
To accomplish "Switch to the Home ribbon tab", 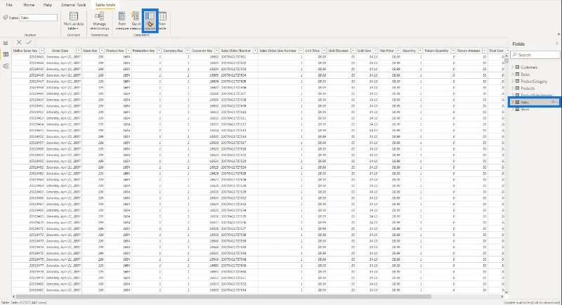I will click(29, 5).
